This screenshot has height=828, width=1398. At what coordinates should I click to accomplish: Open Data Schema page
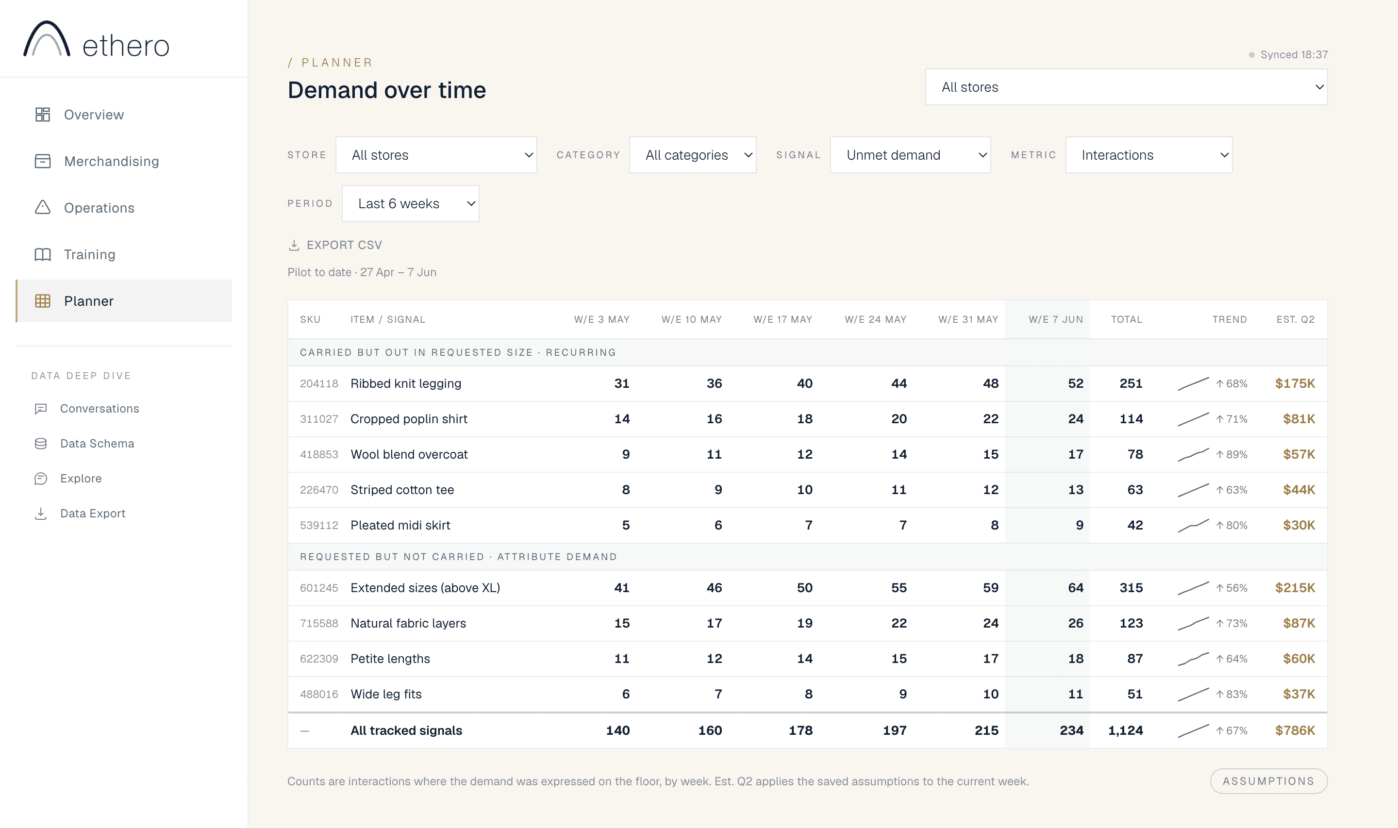tap(124, 444)
